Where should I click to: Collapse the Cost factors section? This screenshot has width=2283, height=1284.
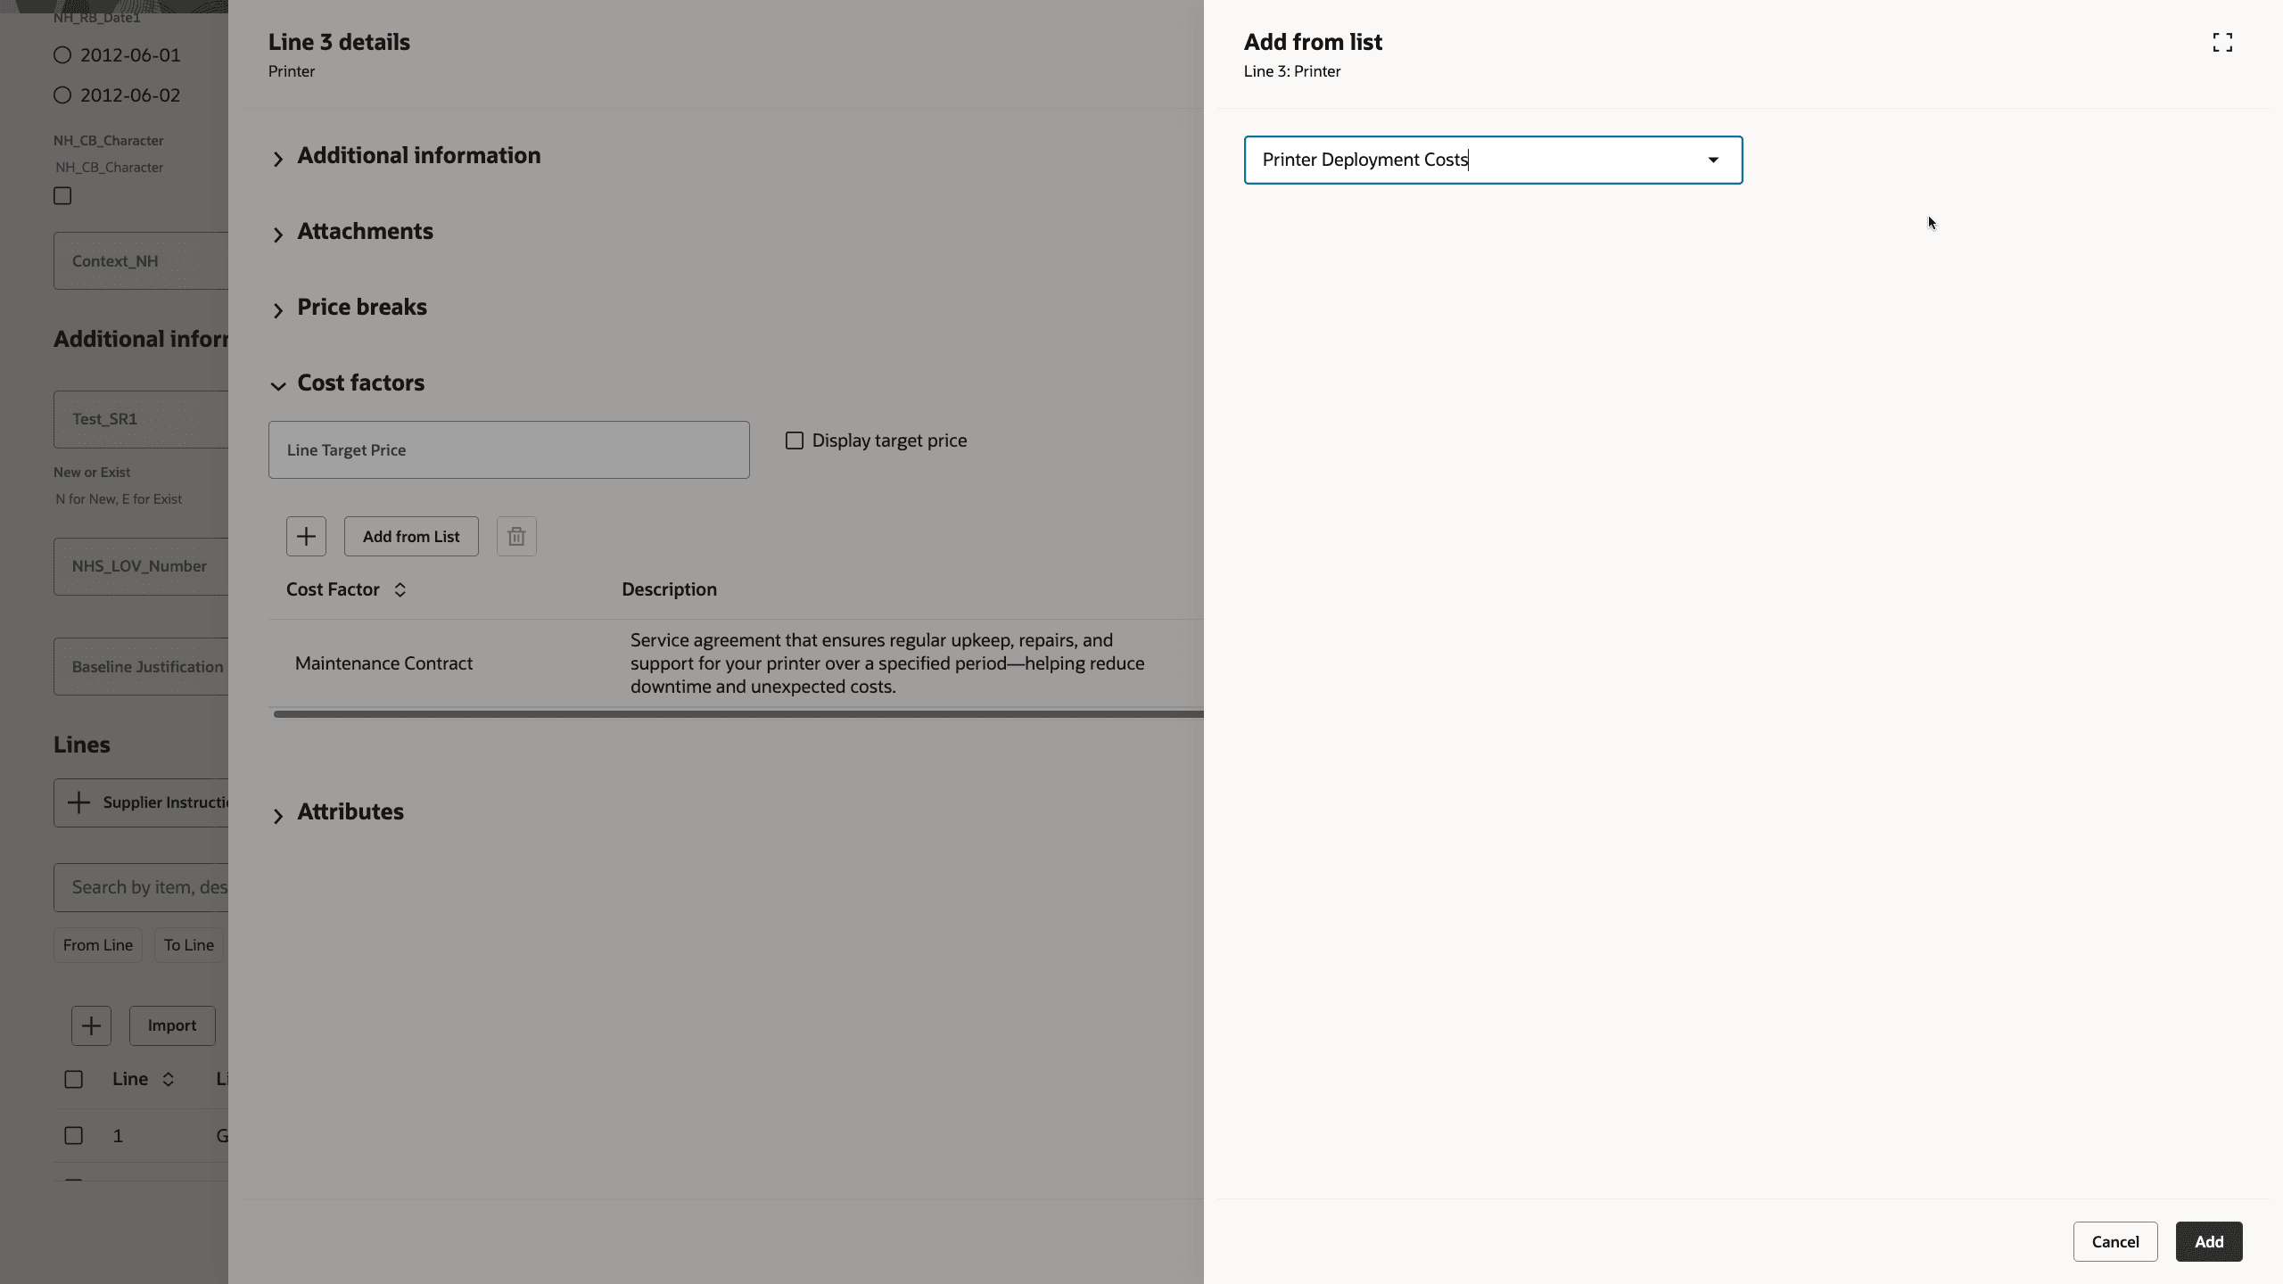(x=278, y=386)
